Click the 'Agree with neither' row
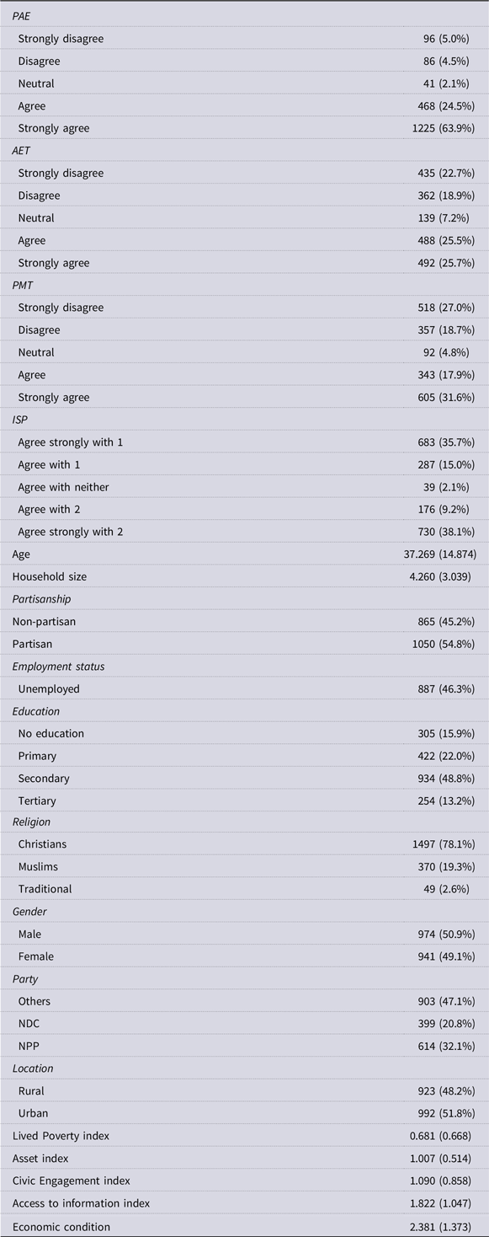 pyautogui.click(x=244, y=487)
